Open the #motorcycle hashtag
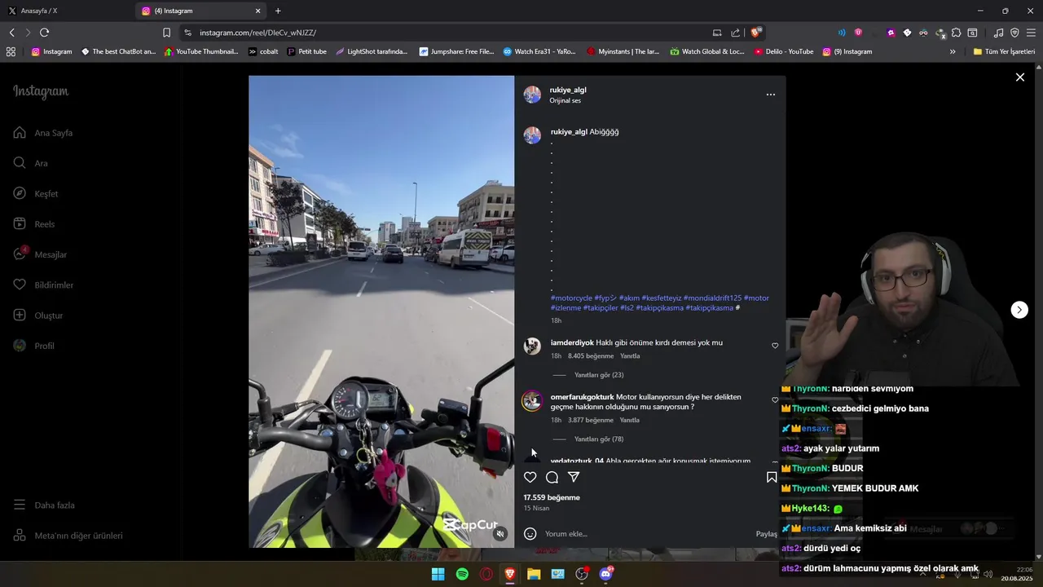This screenshot has height=587, width=1043. tap(571, 298)
